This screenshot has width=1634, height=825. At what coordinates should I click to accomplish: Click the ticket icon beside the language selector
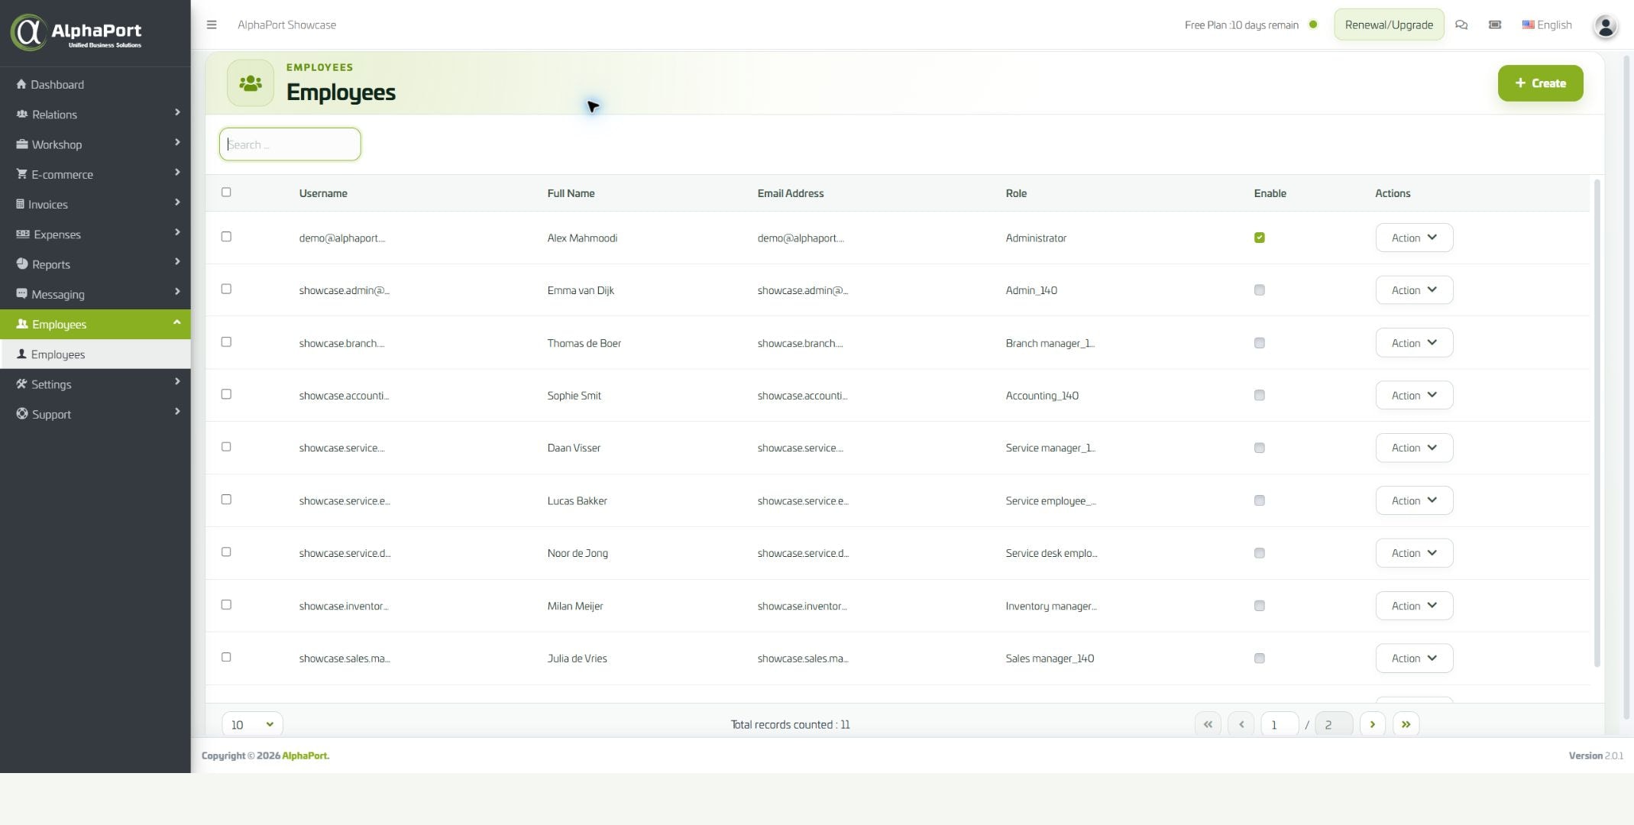click(1495, 24)
